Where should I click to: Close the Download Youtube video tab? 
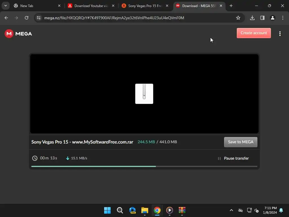coord(113,6)
